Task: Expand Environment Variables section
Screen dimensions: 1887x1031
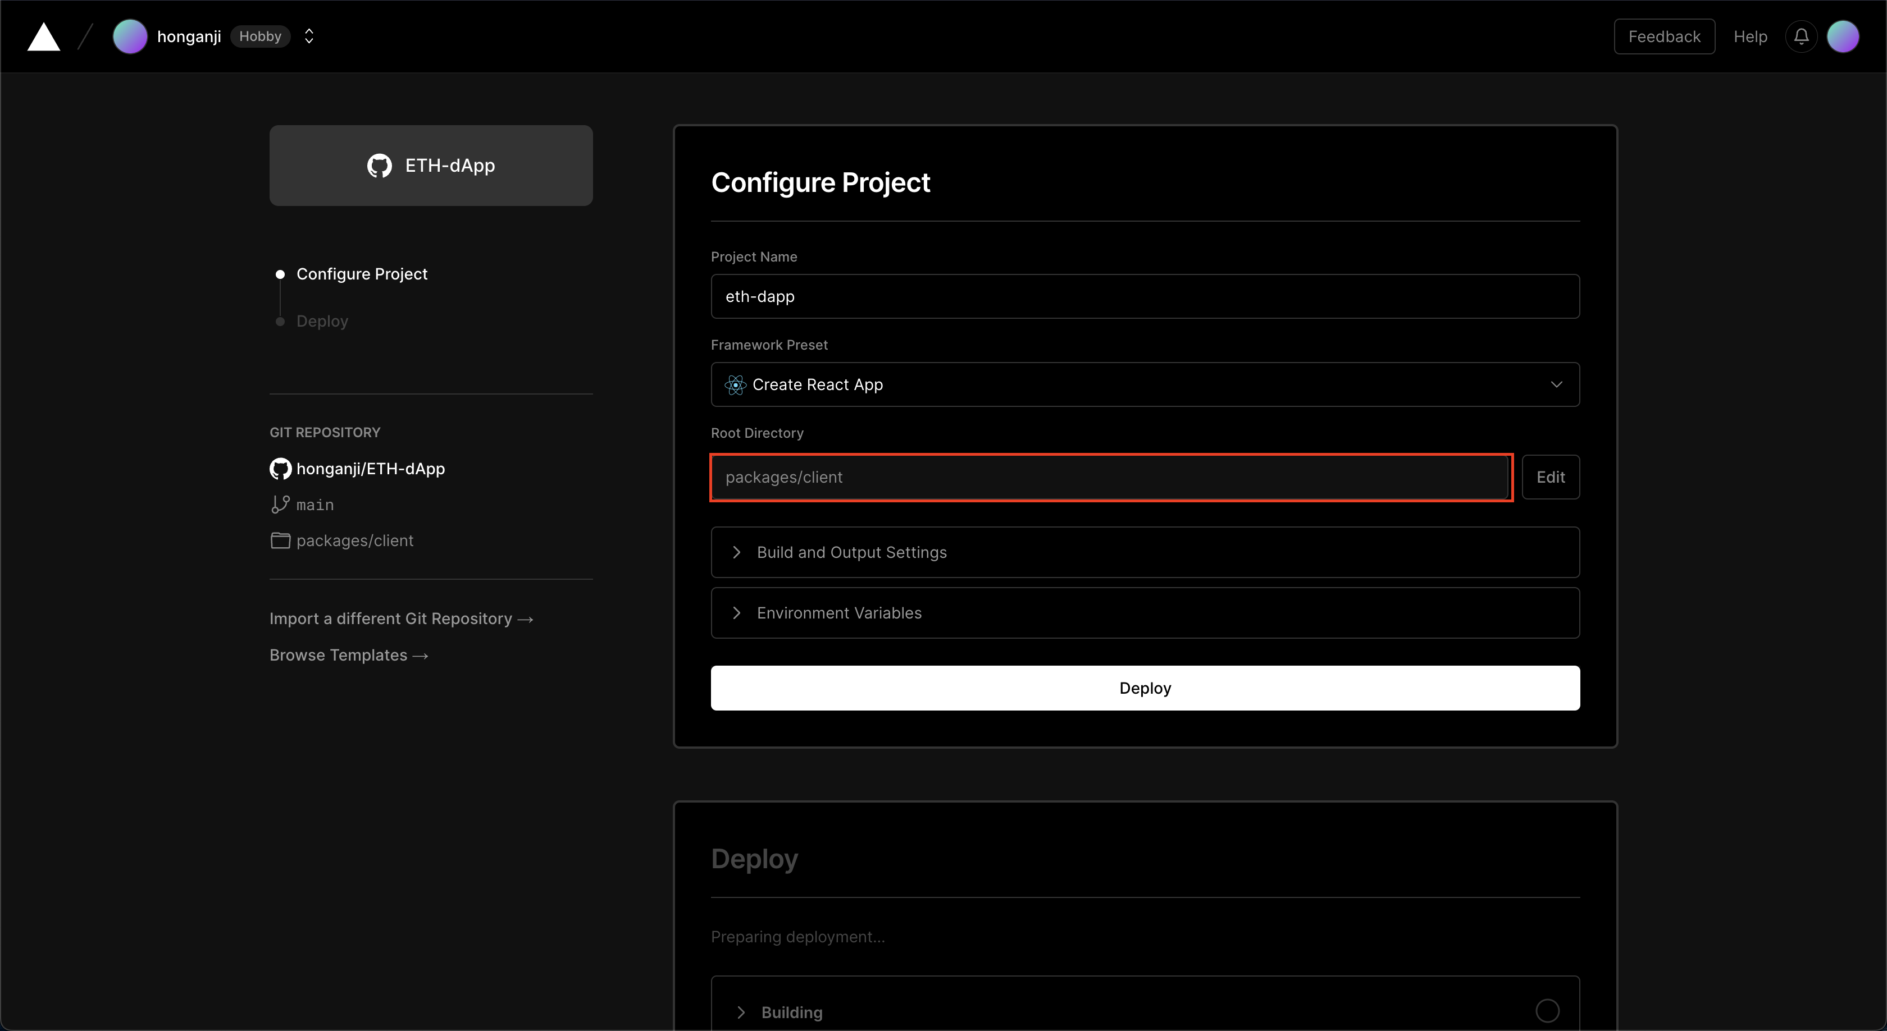Action: point(1145,613)
